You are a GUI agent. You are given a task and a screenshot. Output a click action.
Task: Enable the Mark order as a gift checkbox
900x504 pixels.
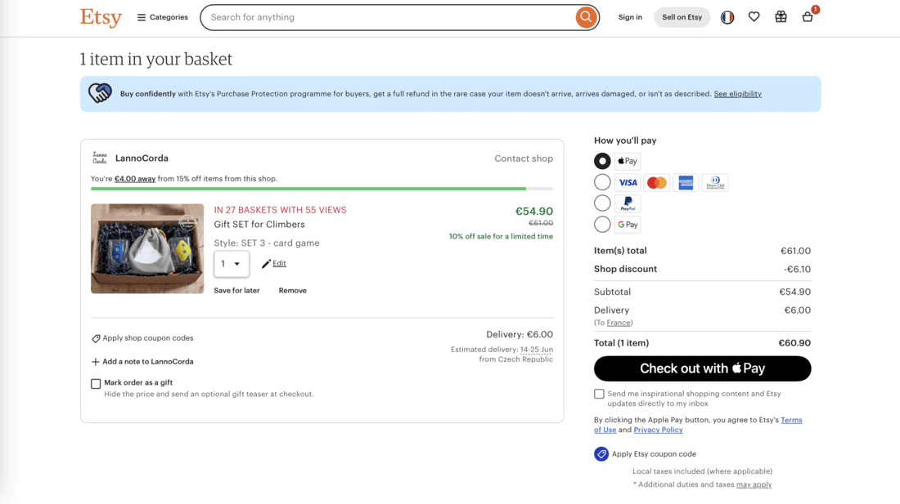(x=95, y=382)
